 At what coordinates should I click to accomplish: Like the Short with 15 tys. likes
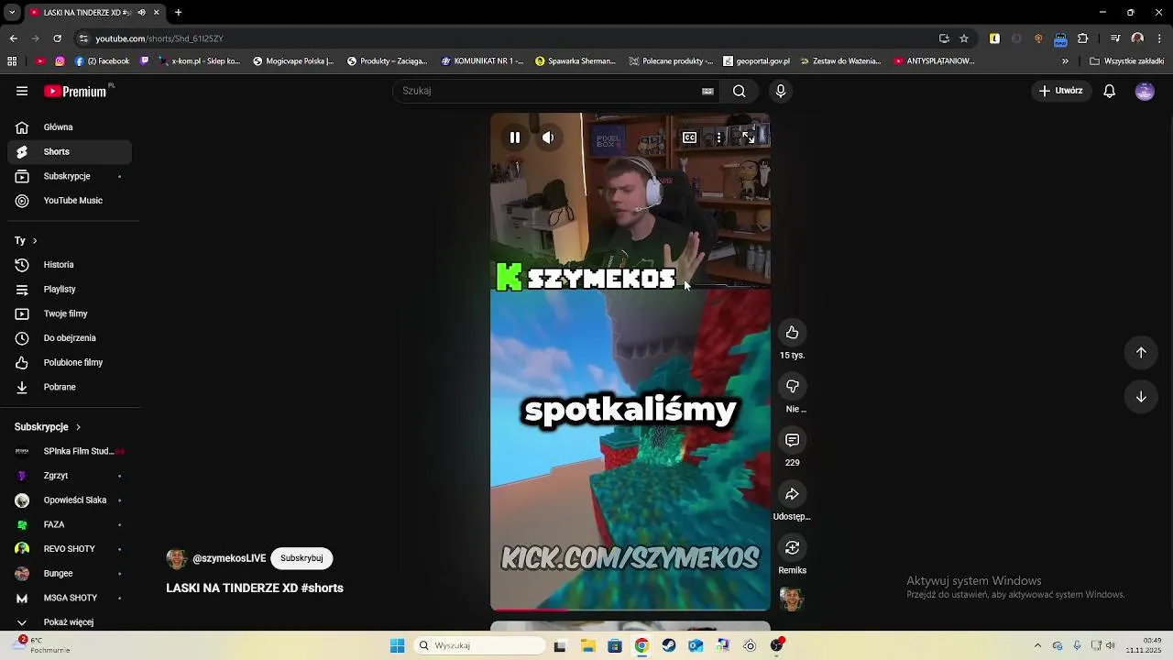pyautogui.click(x=793, y=333)
